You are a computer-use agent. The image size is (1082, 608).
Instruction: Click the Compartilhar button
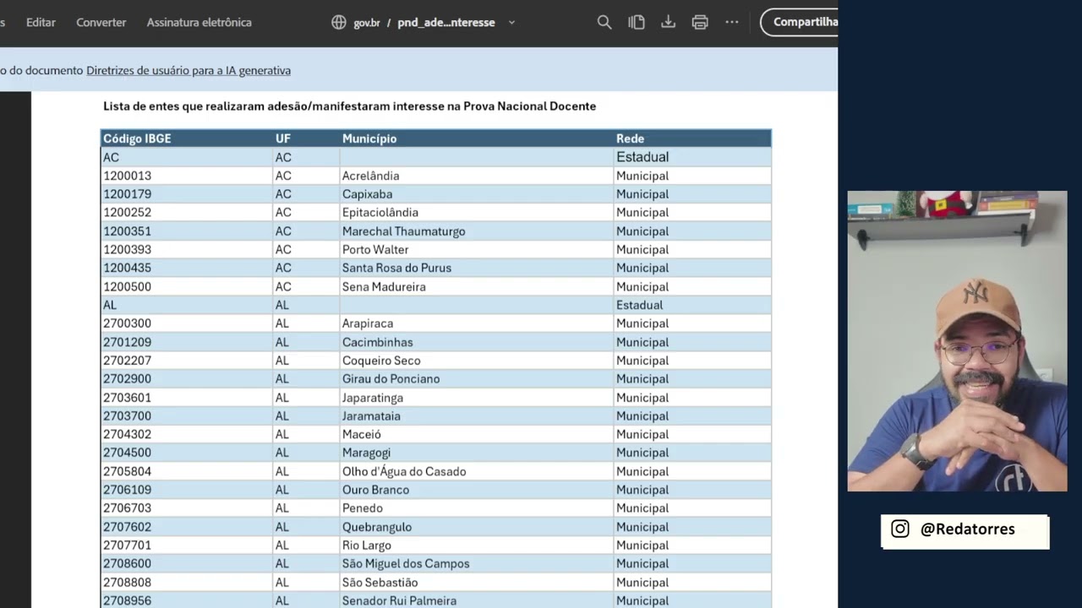coord(800,22)
